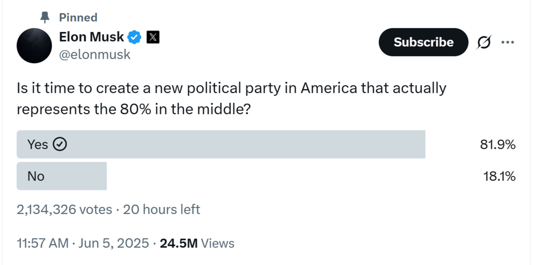Select the Yes poll option bar
The width and height of the screenshot is (551, 265).
221,144
